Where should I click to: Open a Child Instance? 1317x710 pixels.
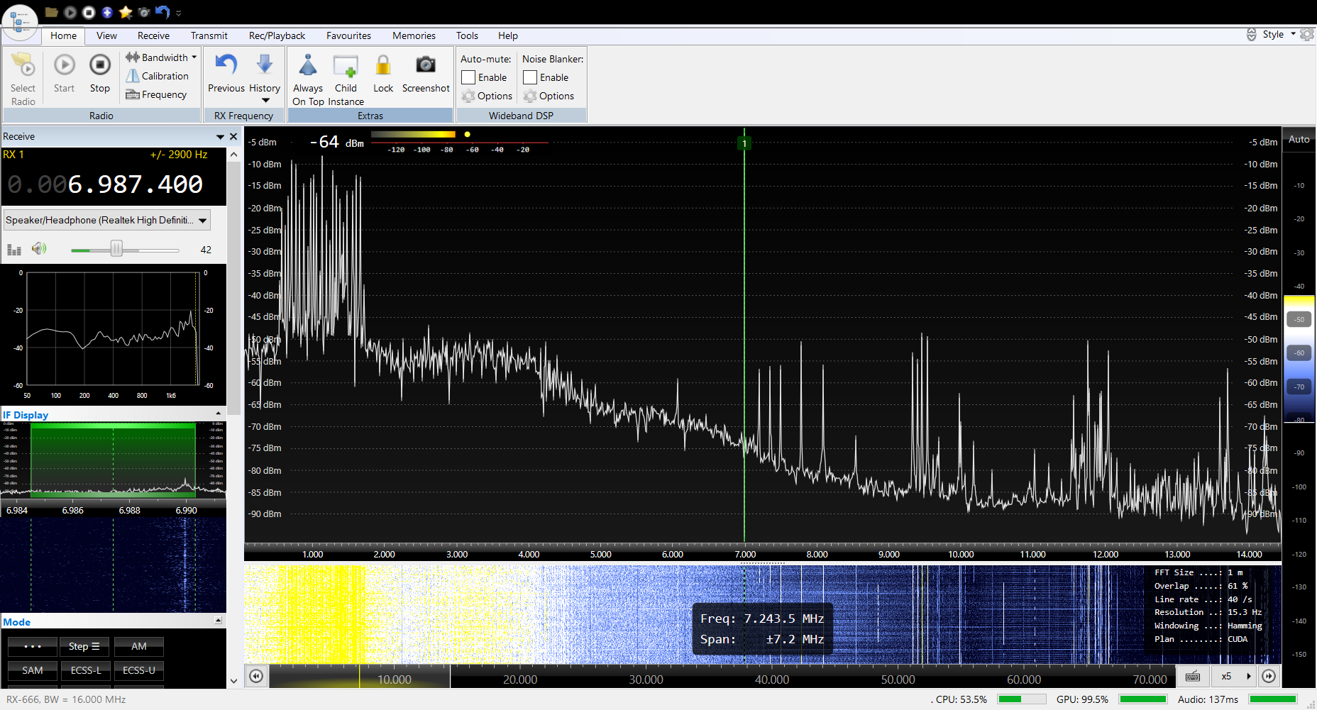[x=346, y=65]
